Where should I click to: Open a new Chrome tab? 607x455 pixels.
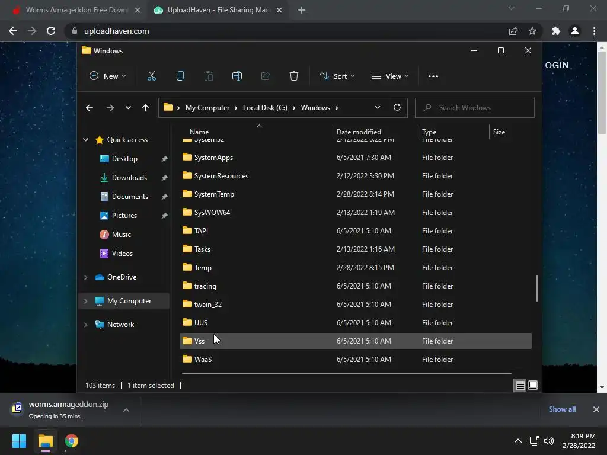[x=302, y=10]
